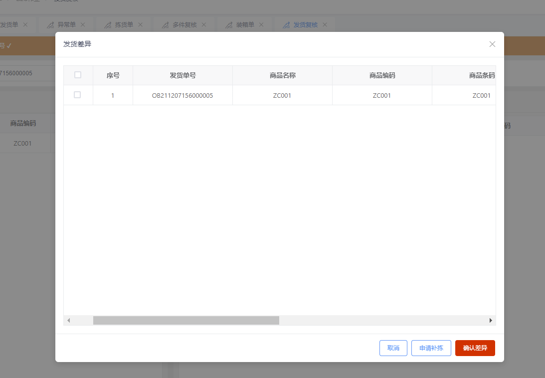The height and width of the screenshot is (378, 545).
Task: Click the 拣货单 tab icon
Action: tap(108, 25)
